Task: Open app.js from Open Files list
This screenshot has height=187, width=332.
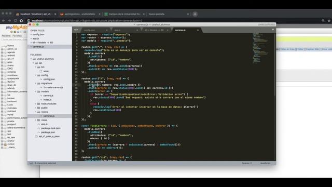Action: tap(36, 38)
